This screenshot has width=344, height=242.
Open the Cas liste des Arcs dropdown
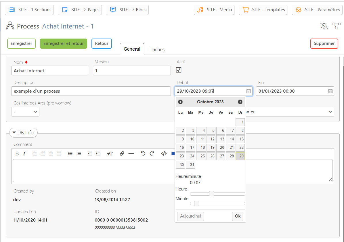point(25,112)
